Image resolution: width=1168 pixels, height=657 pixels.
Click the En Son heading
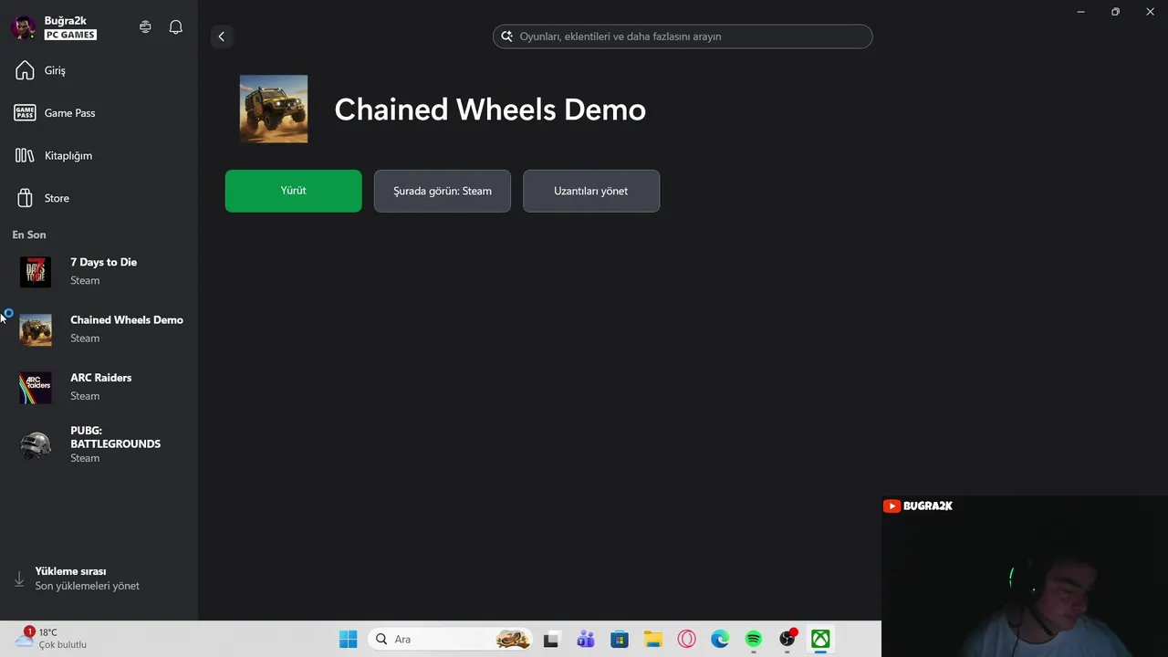[29, 235]
